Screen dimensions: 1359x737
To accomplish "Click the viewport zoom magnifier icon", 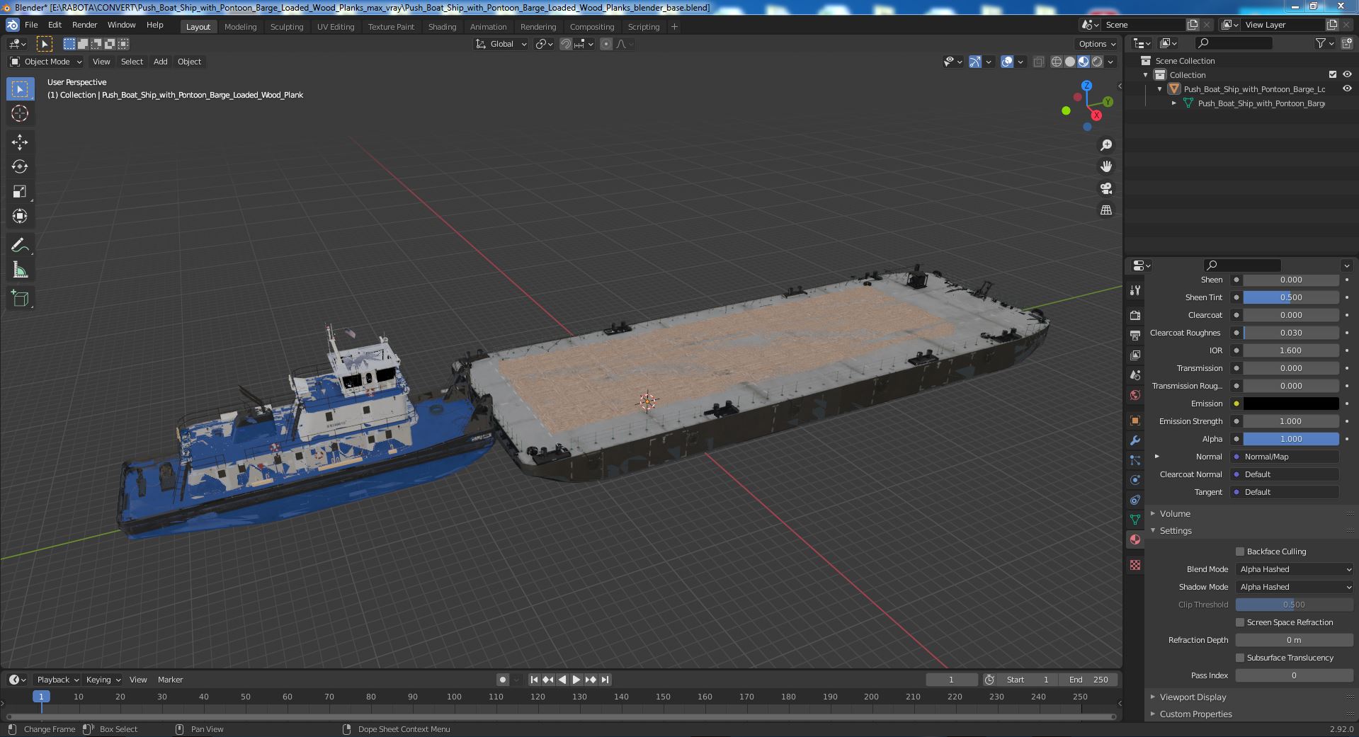I will point(1106,145).
